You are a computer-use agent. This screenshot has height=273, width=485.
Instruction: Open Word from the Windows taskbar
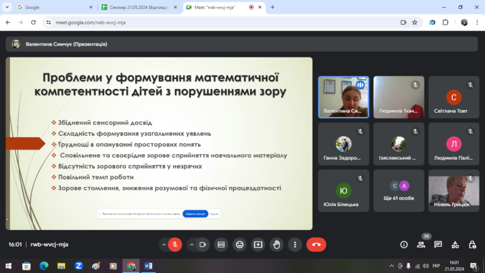148,266
